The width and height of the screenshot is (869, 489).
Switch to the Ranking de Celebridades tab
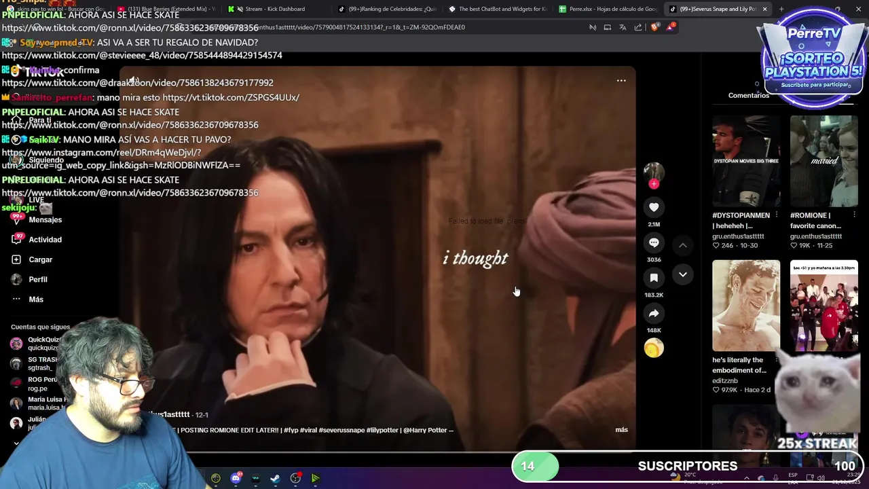coord(387,9)
